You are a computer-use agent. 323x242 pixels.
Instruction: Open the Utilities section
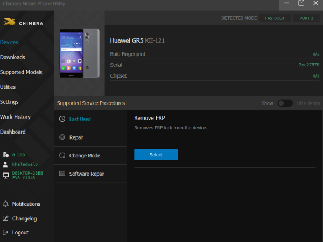tap(8, 87)
